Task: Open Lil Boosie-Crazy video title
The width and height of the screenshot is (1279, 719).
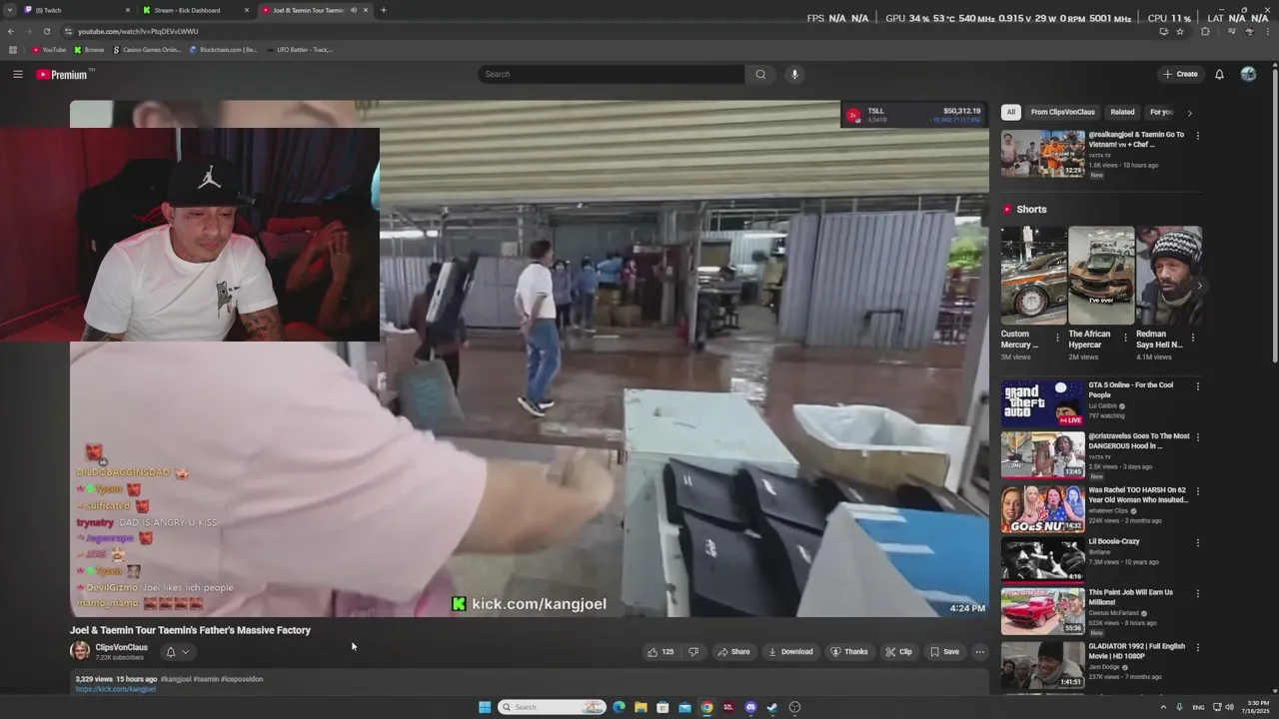Action: (1114, 541)
